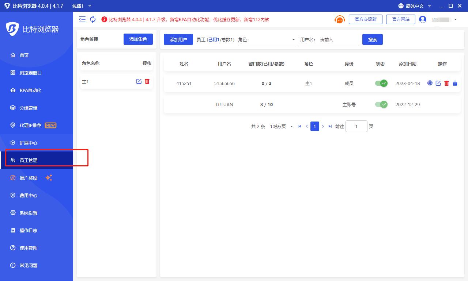Go to RPA自动化 sidebar item

30,90
